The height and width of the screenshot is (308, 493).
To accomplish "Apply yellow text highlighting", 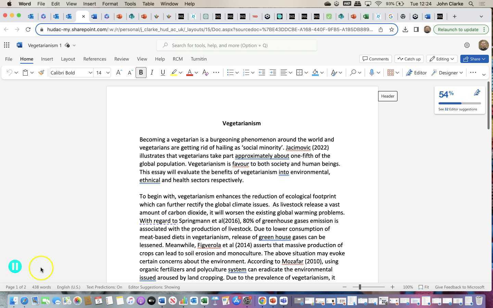I will click(174, 73).
